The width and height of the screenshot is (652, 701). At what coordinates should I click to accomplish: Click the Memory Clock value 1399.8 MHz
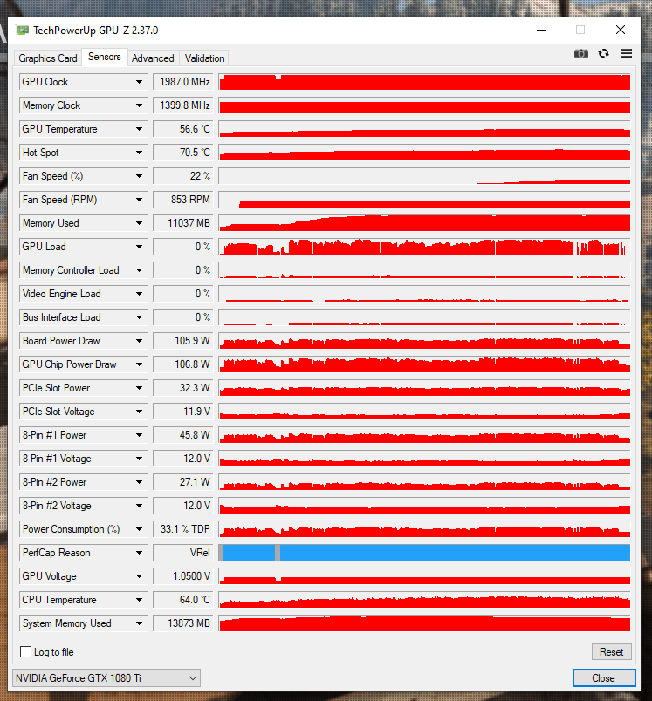coord(183,105)
